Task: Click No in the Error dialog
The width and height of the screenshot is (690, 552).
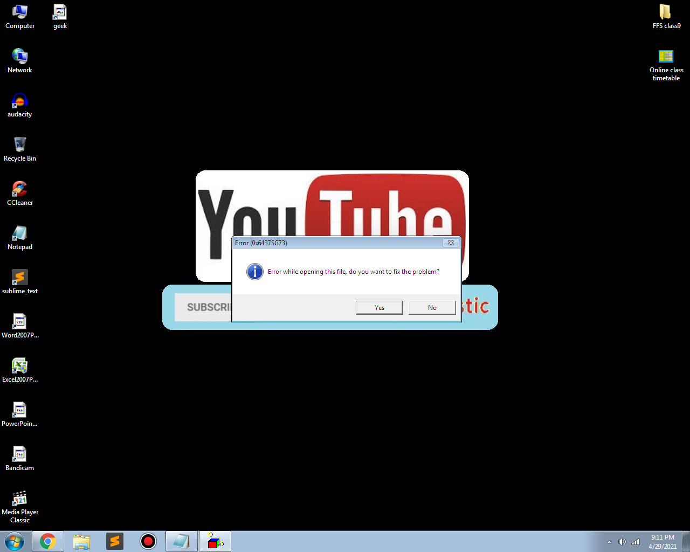Action: 432,307
